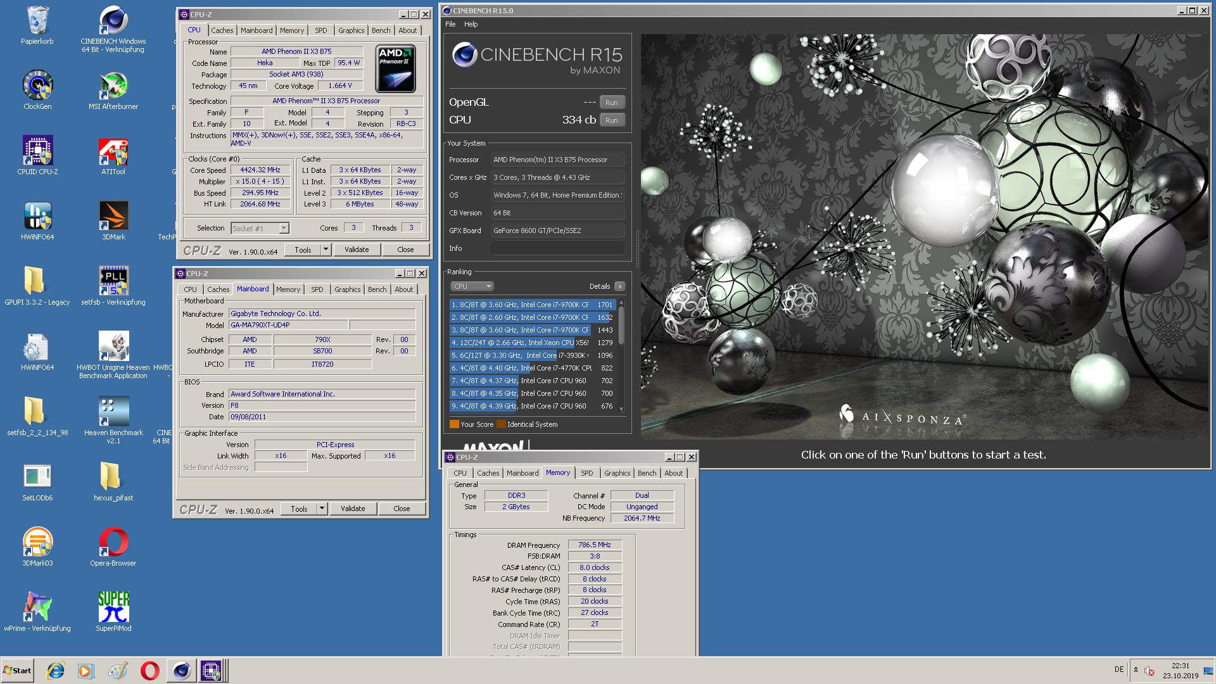
Task: Click the volume tray icon
Action: 1149,670
